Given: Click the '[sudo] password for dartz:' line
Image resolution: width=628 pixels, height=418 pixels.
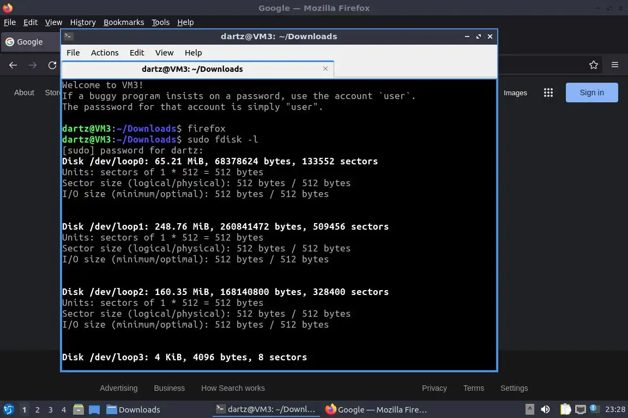Looking at the screenshot, I should pyautogui.click(x=132, y=150).
